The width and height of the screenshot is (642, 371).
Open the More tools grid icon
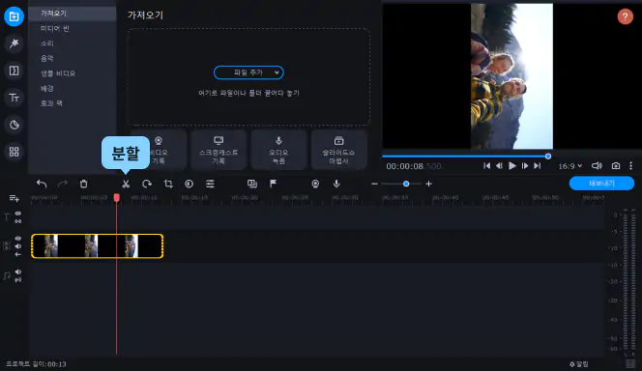pyautogui.click(x=14, y=152)
